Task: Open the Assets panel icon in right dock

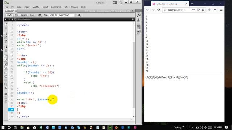Action: (138, 32)
